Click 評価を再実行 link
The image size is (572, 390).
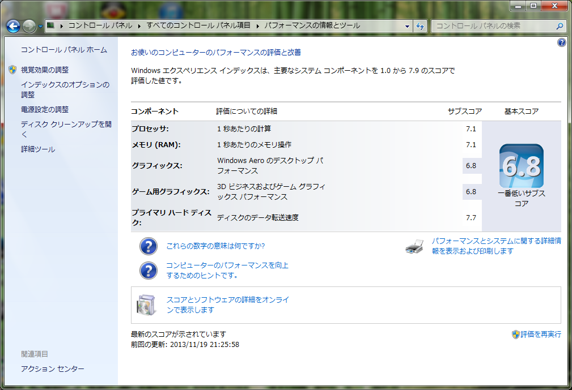pyautogui.click(x=541, y=335)
